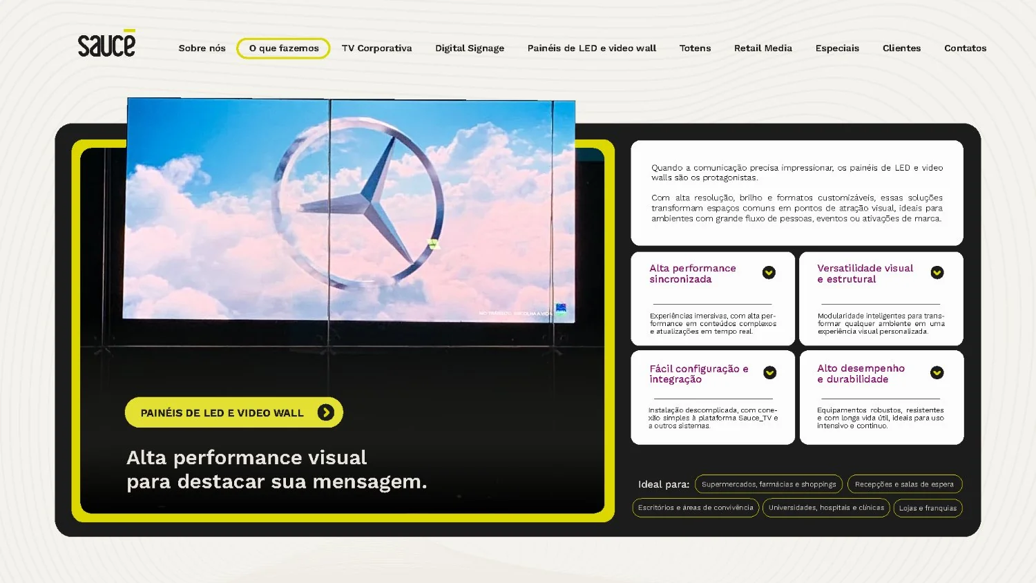Click the 'Instalação descomplicada' description text
Viewport: 1036px width, 583px height.
(713, 418)
